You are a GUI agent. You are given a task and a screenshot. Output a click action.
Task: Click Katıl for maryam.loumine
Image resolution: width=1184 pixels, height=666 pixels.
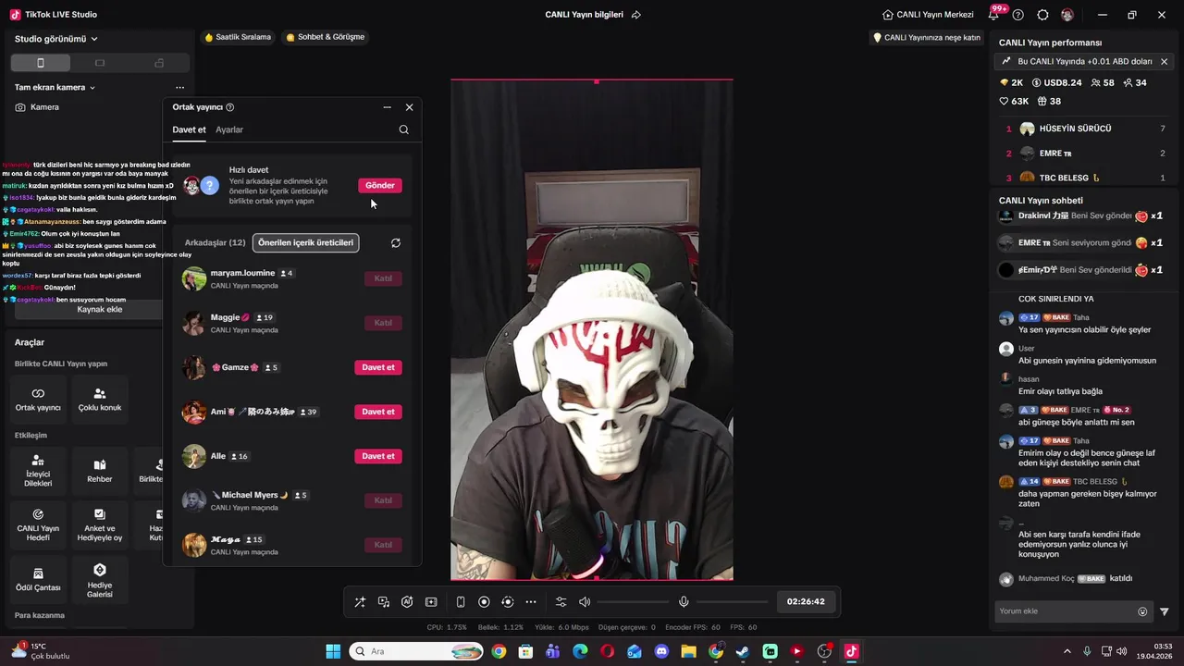[383, 278]
